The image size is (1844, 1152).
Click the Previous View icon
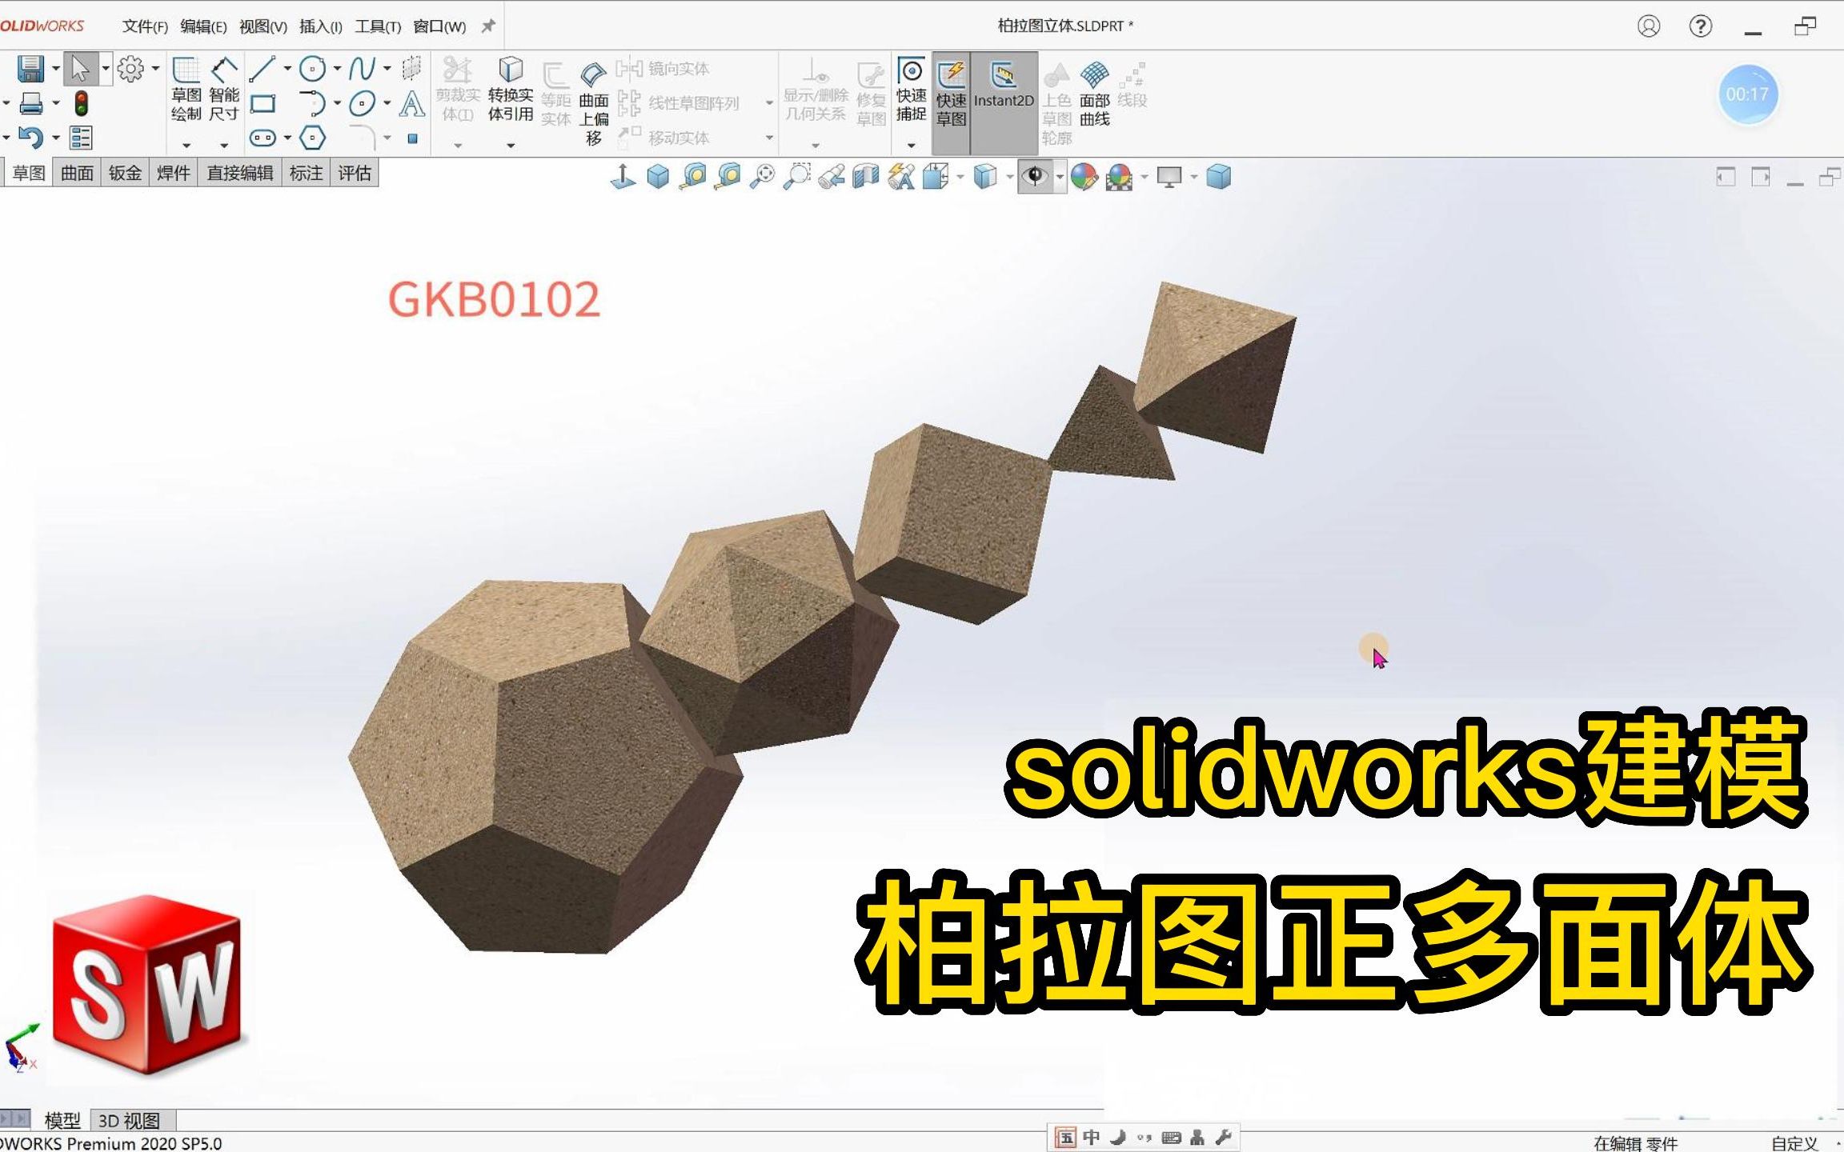click(832, 176)
